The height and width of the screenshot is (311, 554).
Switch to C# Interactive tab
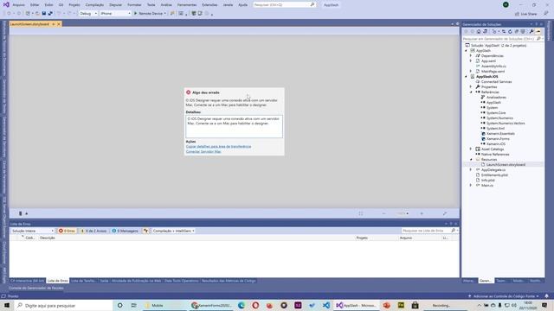(x=28, y=281)
